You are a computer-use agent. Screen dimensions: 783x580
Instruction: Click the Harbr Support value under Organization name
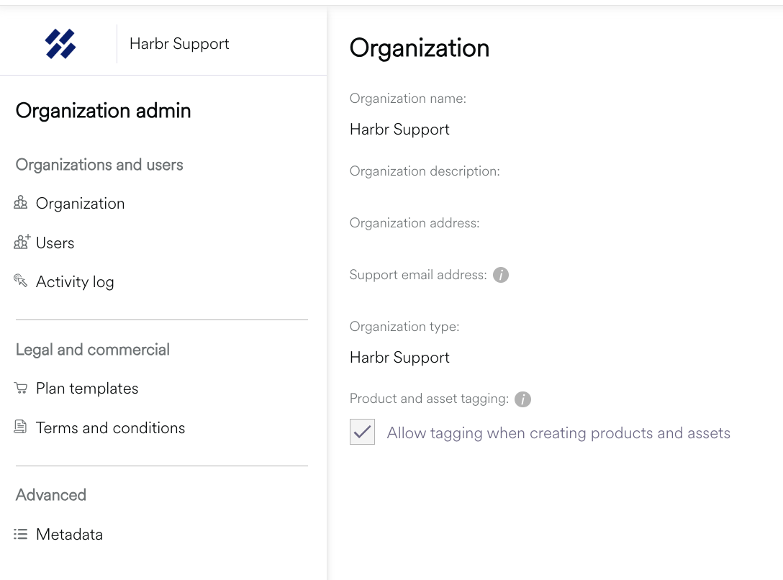[x=399, y=130]
